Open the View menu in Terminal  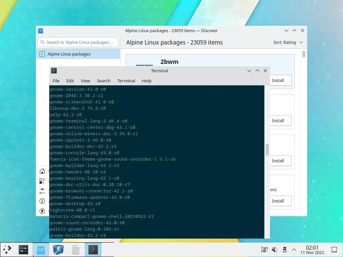click(x=85, y=81)
